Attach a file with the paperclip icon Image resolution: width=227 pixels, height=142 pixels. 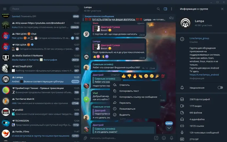coord(85,138)
